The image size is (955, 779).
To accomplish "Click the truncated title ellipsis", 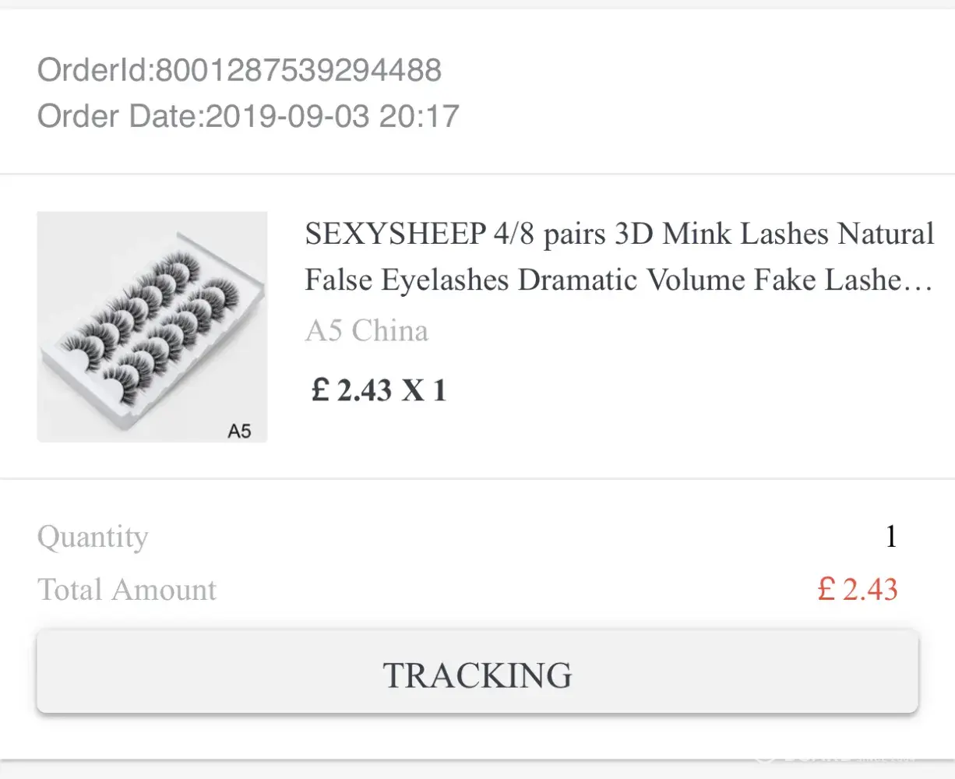I will [x=922, y=282].
